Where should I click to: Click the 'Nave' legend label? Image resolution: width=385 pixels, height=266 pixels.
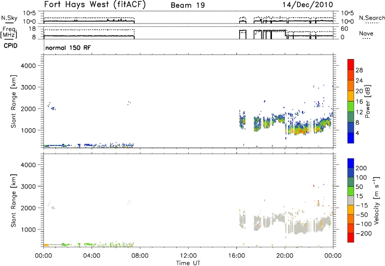(x=366, y=34)
